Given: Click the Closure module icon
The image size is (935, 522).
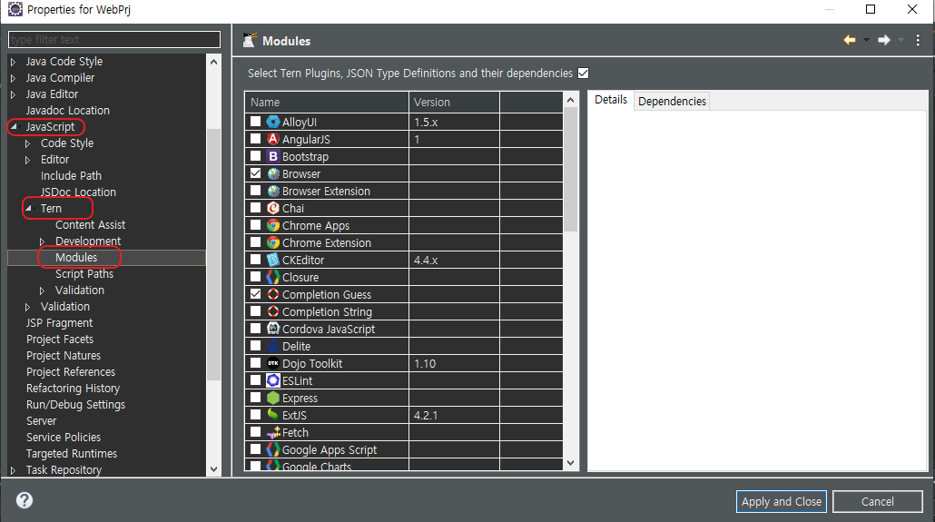Looking at the screenshot, I should coord(273,278).
